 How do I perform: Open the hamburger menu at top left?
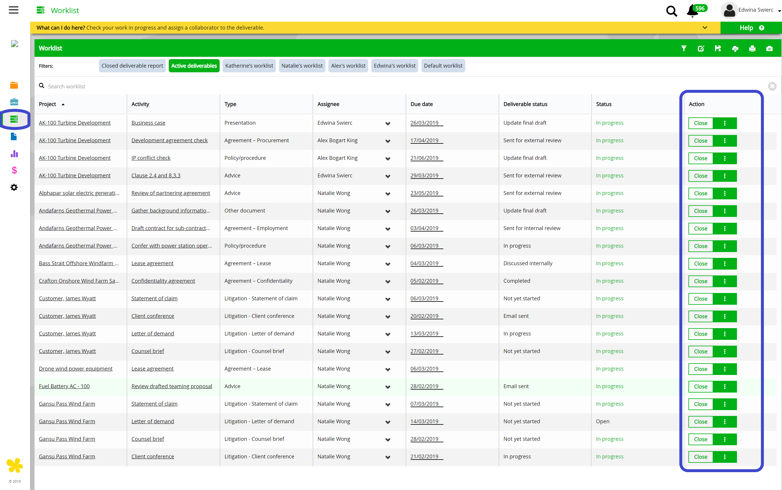click(x=13, y=10)
